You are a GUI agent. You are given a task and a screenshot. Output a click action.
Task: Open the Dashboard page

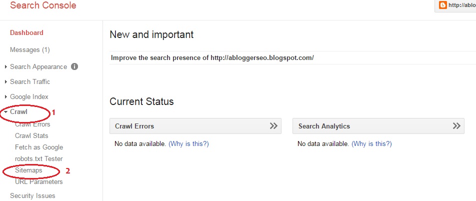point(26,32)
